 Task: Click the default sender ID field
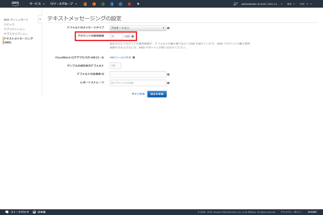138,74
